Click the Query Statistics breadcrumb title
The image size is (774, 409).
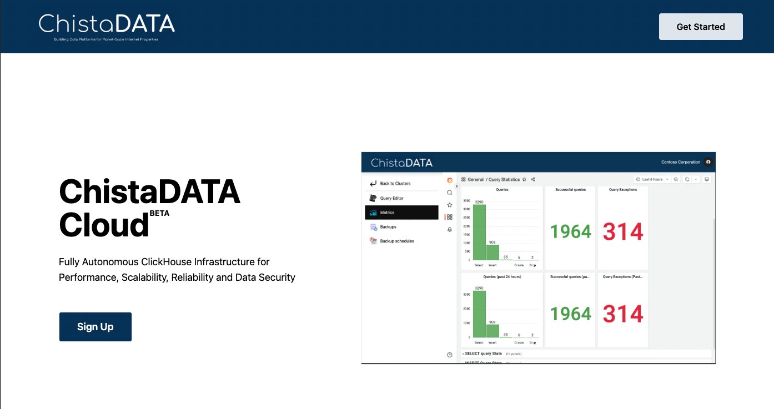[504, 180]
